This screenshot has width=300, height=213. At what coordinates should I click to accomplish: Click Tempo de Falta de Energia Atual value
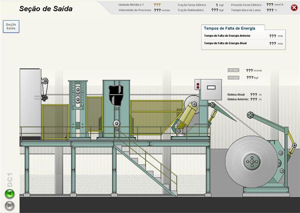272,43
